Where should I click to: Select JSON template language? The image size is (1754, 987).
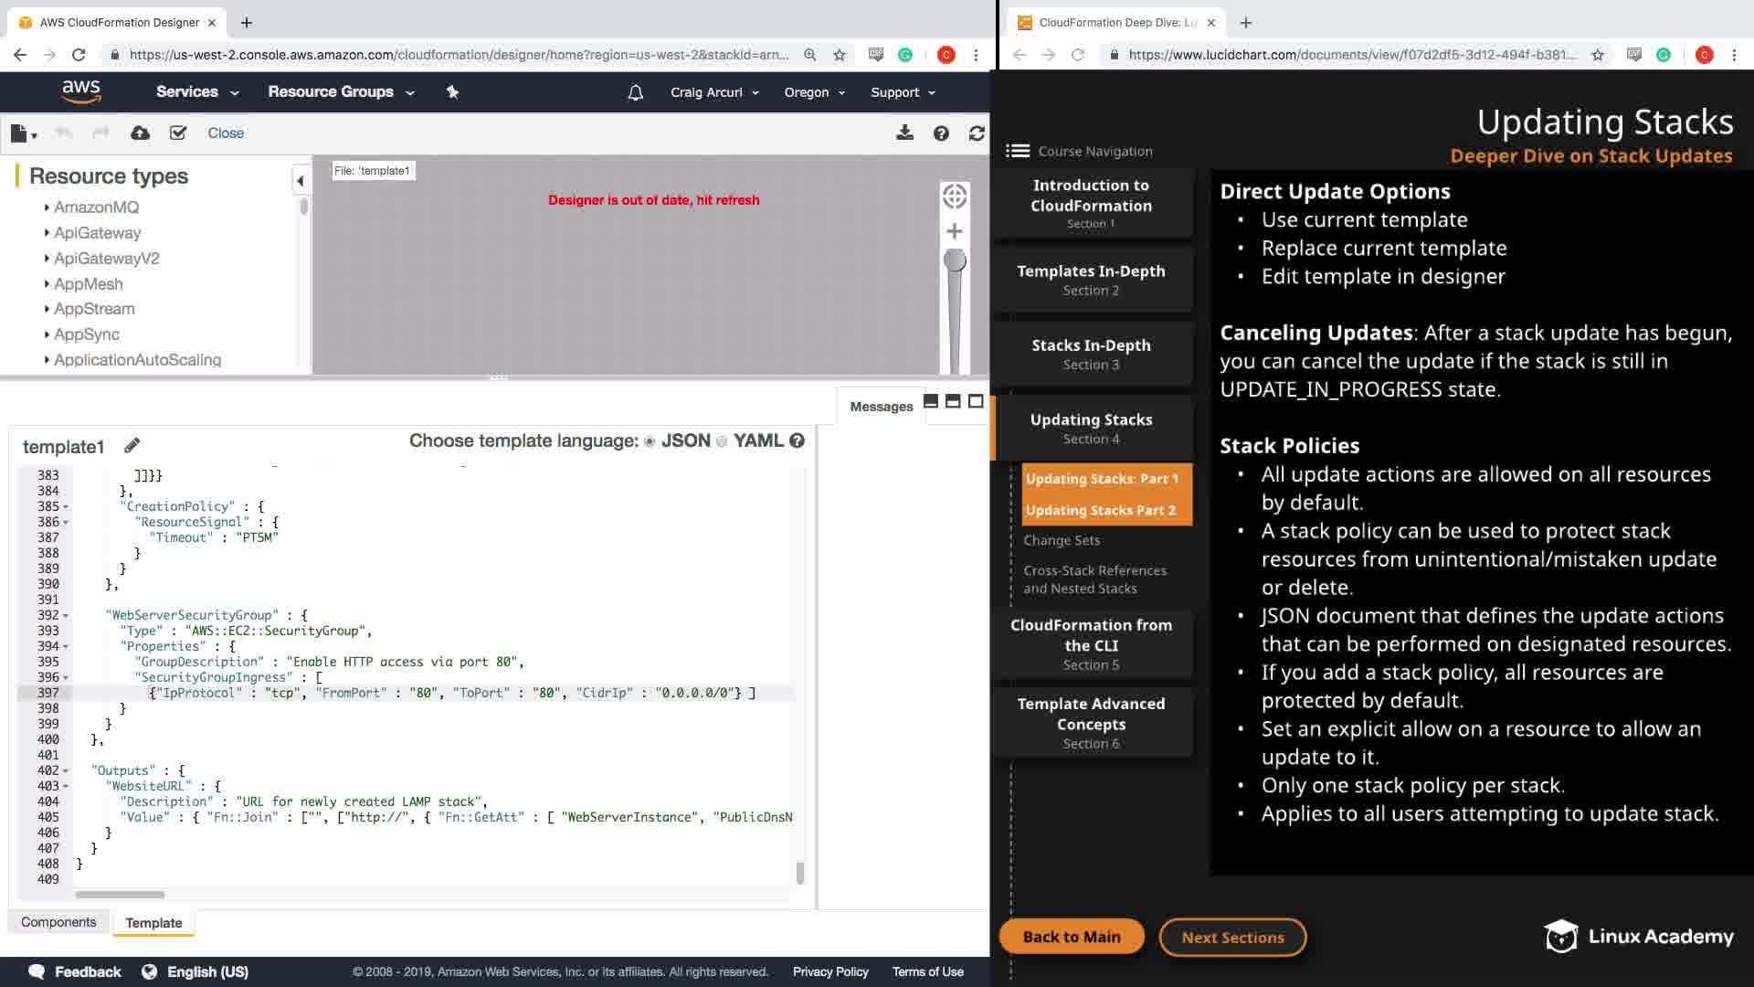650,441
